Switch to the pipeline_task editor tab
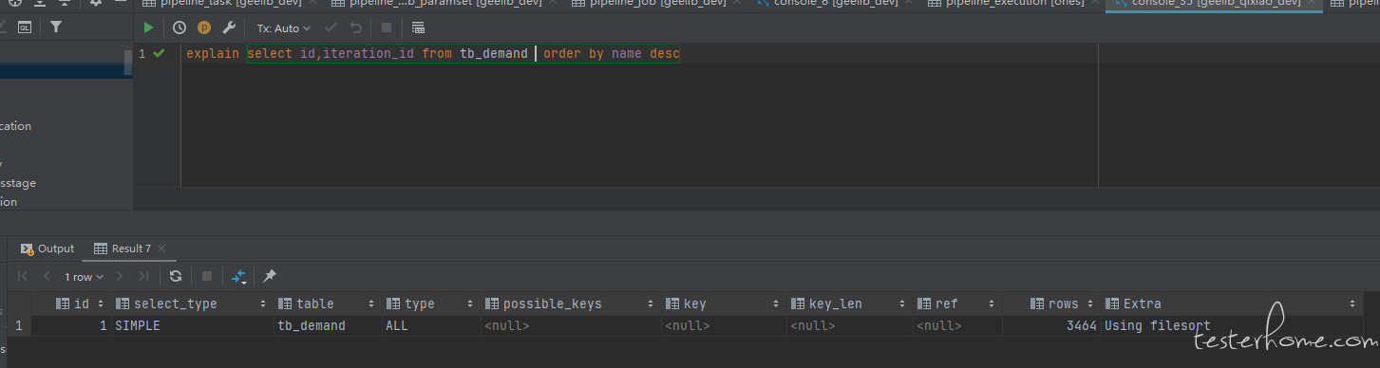The width and height of the screenshot is (1380, 368). tap(228, 4)
